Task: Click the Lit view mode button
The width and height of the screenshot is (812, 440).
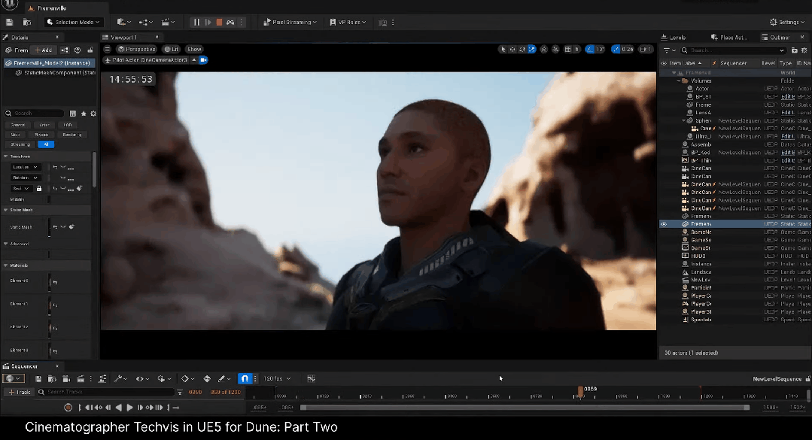Action: pyautogui.click(x=172, y=49)
